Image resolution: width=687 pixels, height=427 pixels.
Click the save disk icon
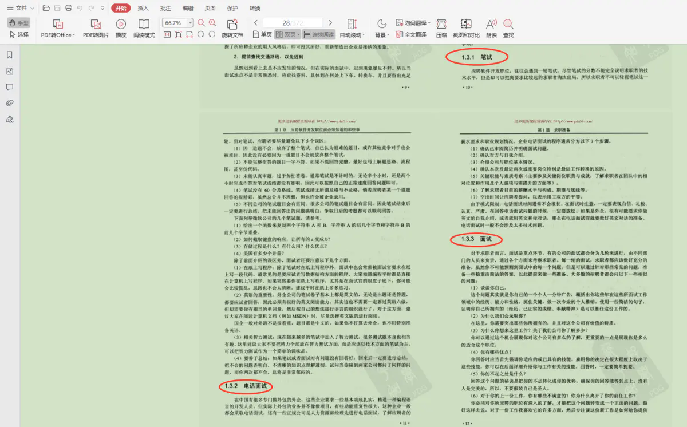point(57,8)
